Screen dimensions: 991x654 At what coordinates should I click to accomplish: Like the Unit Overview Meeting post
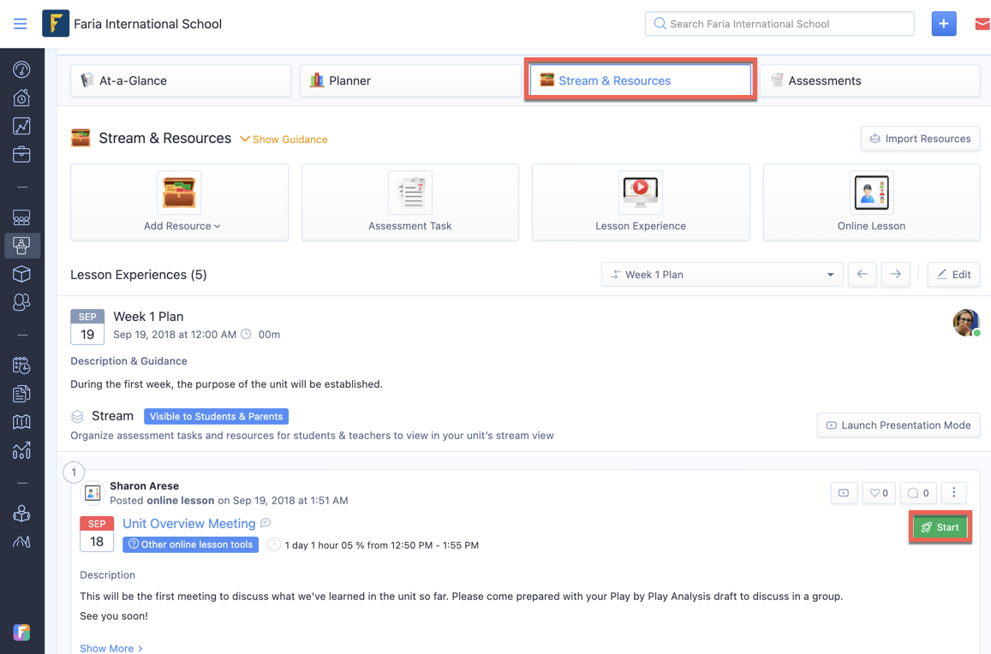coord(879,493)
